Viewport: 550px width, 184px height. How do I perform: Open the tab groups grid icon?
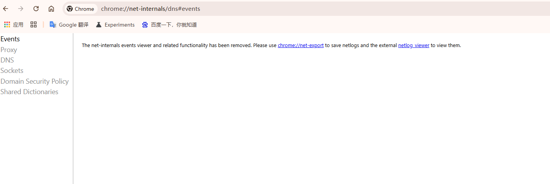(34, 25)
